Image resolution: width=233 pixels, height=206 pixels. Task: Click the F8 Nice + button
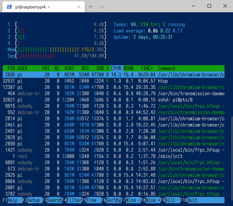click(151, 200)
